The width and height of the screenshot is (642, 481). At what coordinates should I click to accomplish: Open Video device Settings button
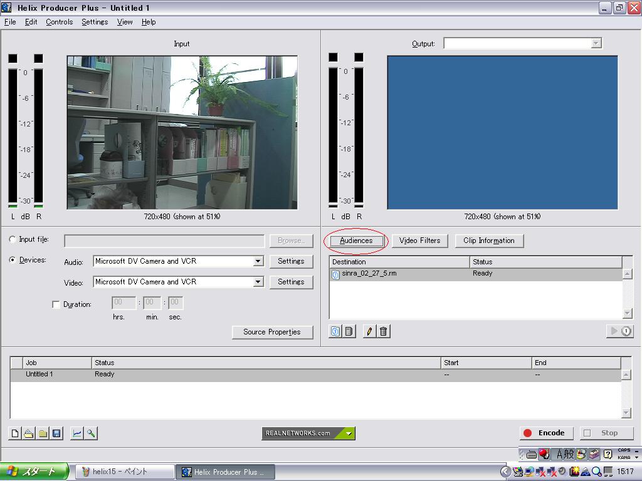291,282
